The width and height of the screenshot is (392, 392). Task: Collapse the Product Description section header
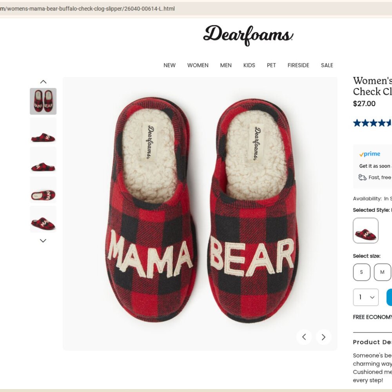point(372,342)
